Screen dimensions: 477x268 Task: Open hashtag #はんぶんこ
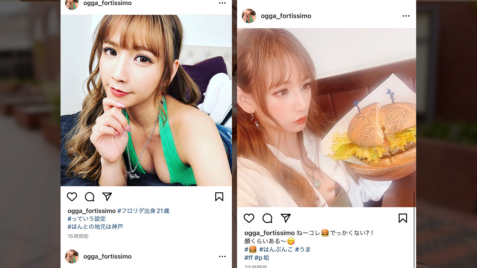[x=276, y=249]
